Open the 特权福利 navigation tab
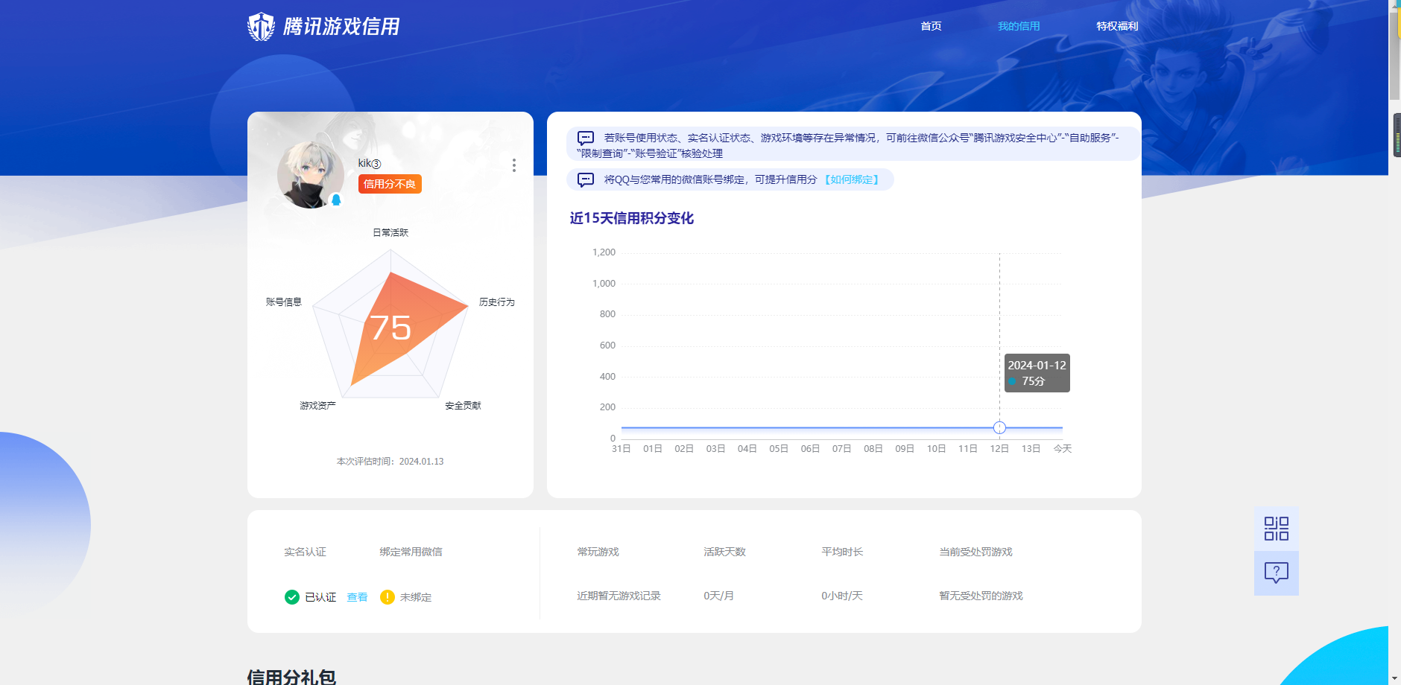1401x685 pixels. click(x=1117, y=26)
